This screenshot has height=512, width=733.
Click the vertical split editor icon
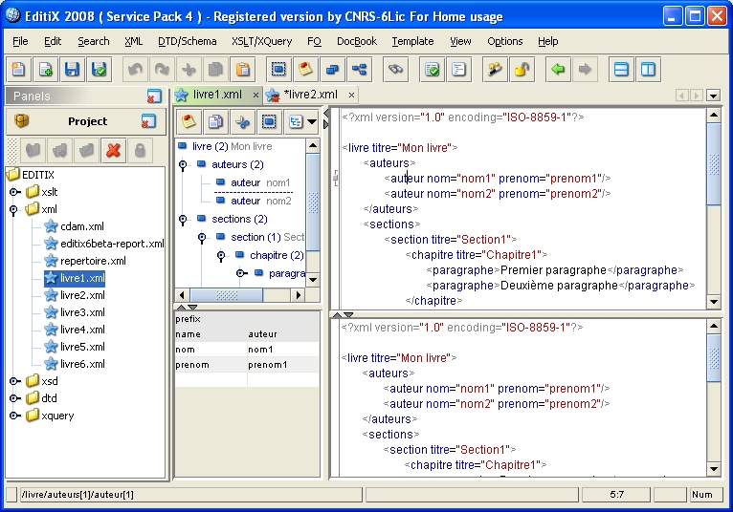tap(648, 70)
